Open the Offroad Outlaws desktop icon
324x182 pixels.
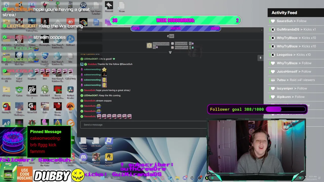click(x=96, y=160)
